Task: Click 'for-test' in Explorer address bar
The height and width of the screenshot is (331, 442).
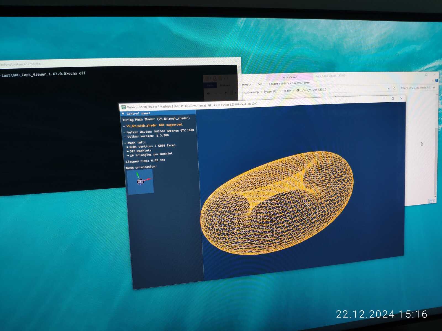Action: (287, 91)
